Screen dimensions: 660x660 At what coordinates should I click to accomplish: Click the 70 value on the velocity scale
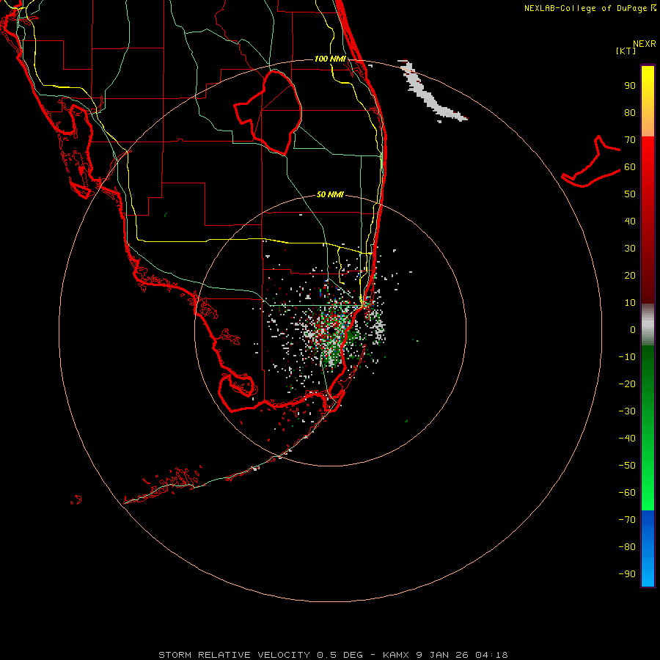(x=630, y=140)
